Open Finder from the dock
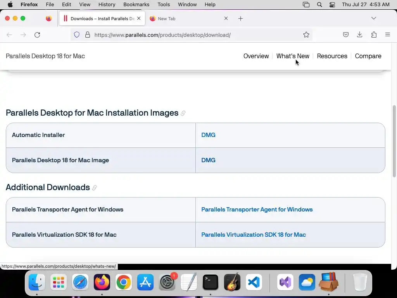The width and height of the screenshot is (397, 298). tap(37, 282)
